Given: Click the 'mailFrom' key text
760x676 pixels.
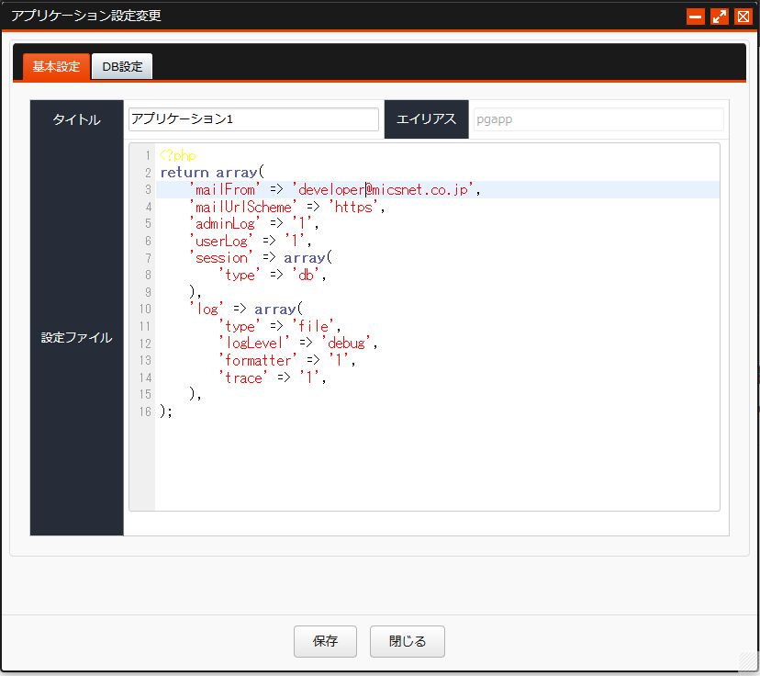Looking at the screenshot, I should coord(225,189).
